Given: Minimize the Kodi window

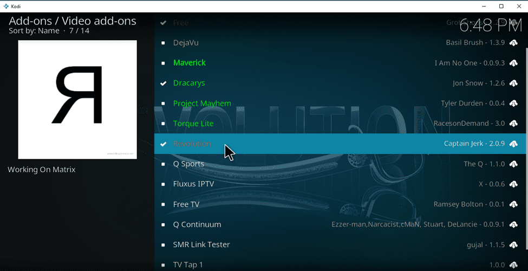Looking at the screenshot, I should (x=484, y=6).
